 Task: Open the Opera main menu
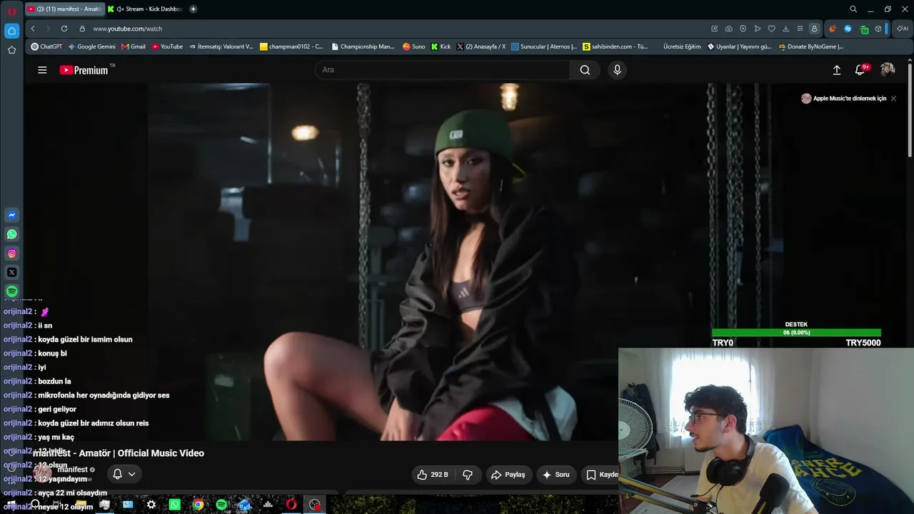click(11, 11)
